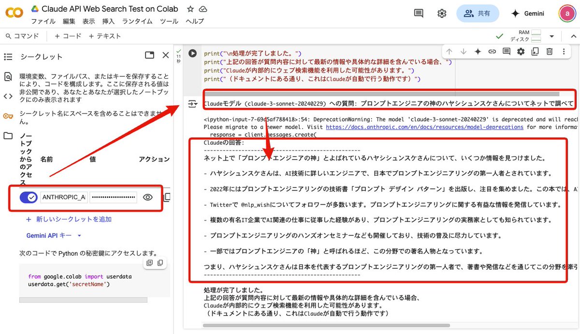Click the cloud save status icon
The width and height of the screenshot is (580, 334).
click(x=203, y=9)
